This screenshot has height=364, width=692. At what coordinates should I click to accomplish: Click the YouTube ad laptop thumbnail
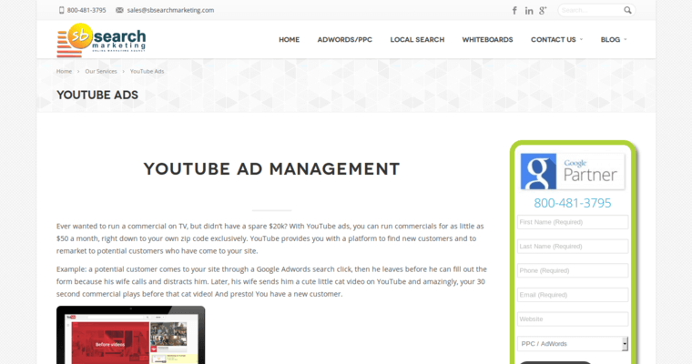(130, 336)
